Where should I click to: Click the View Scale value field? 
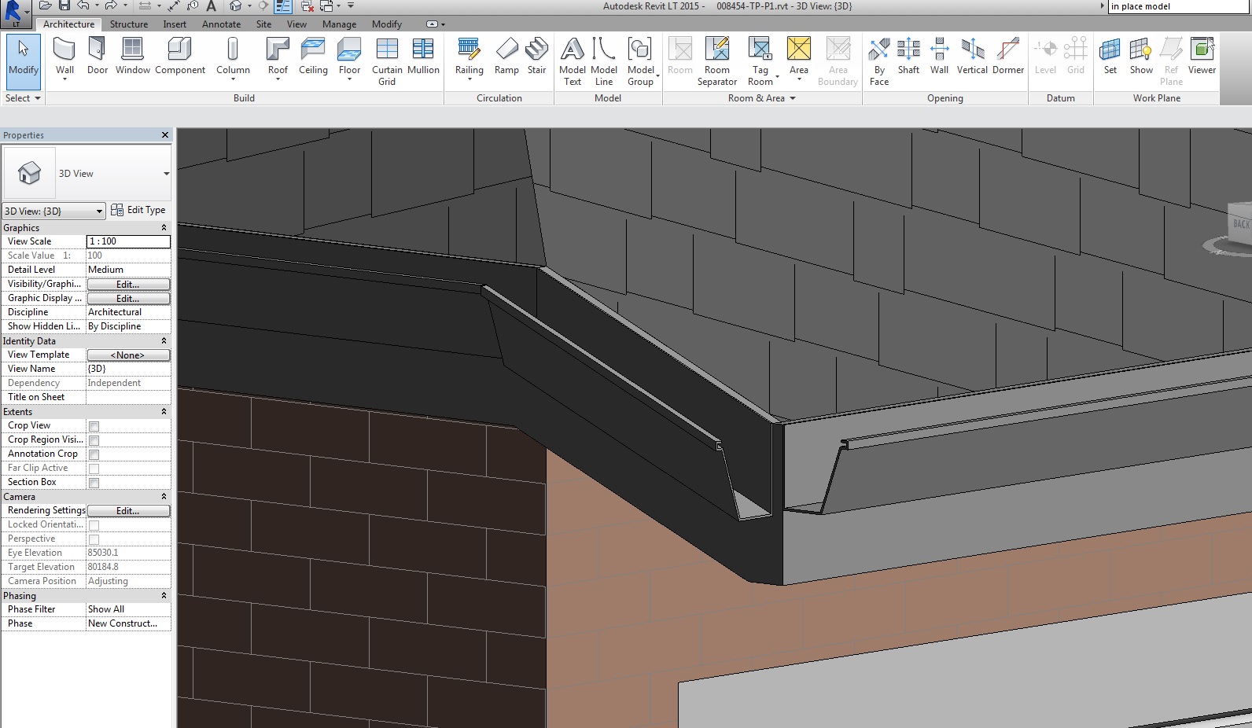tap(128, 241)
